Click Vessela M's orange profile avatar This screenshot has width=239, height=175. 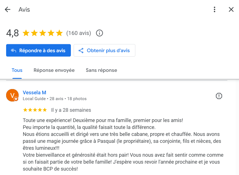click(x=12, y=95)
